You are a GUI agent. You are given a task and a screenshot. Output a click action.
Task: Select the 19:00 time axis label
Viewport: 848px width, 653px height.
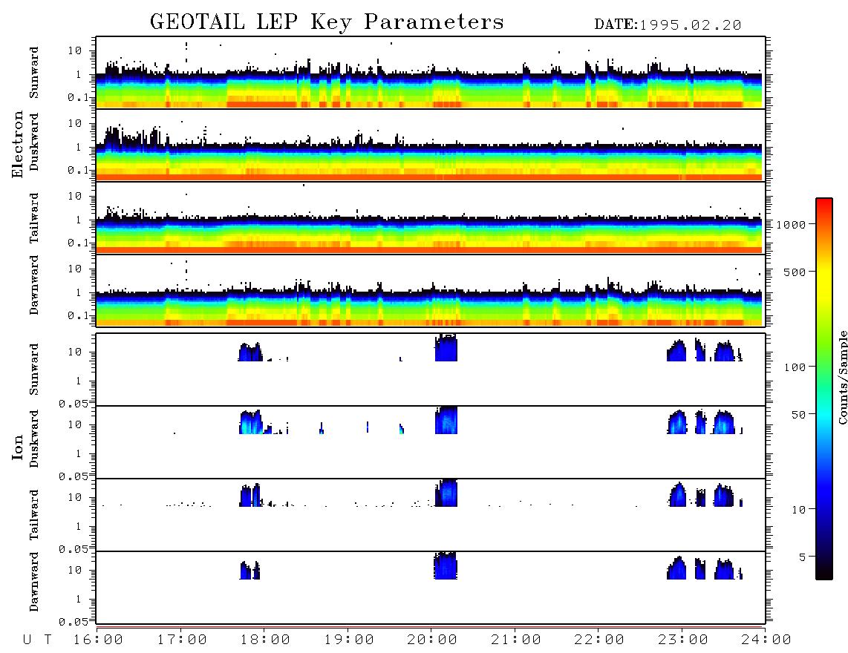click(349, 640)
